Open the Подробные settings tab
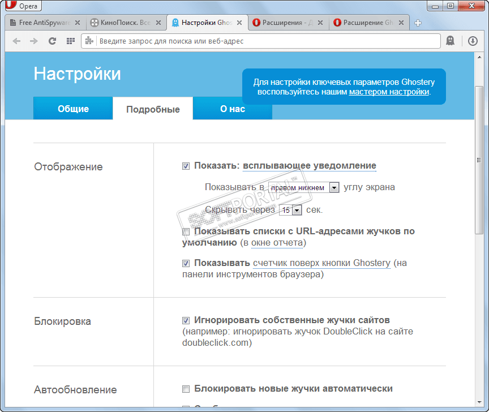Image resolution: width=489 pixels, height=412 pixels. [153, 109]
